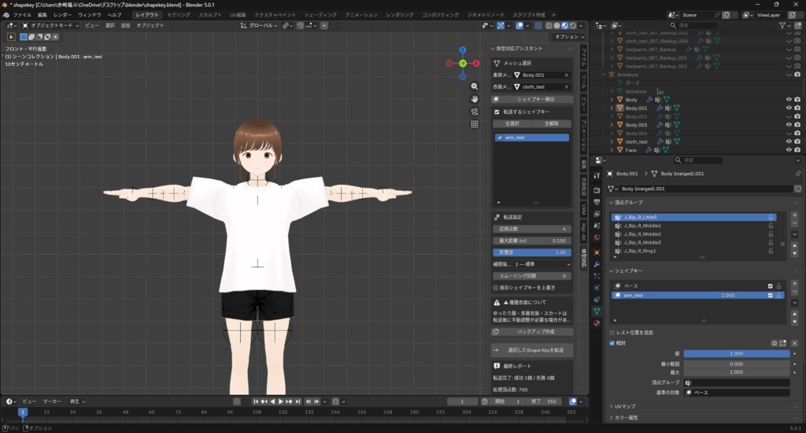806x433 pixels.
Task: Mute the ベース shape key checkbox
Action: [x=770, y=286]
